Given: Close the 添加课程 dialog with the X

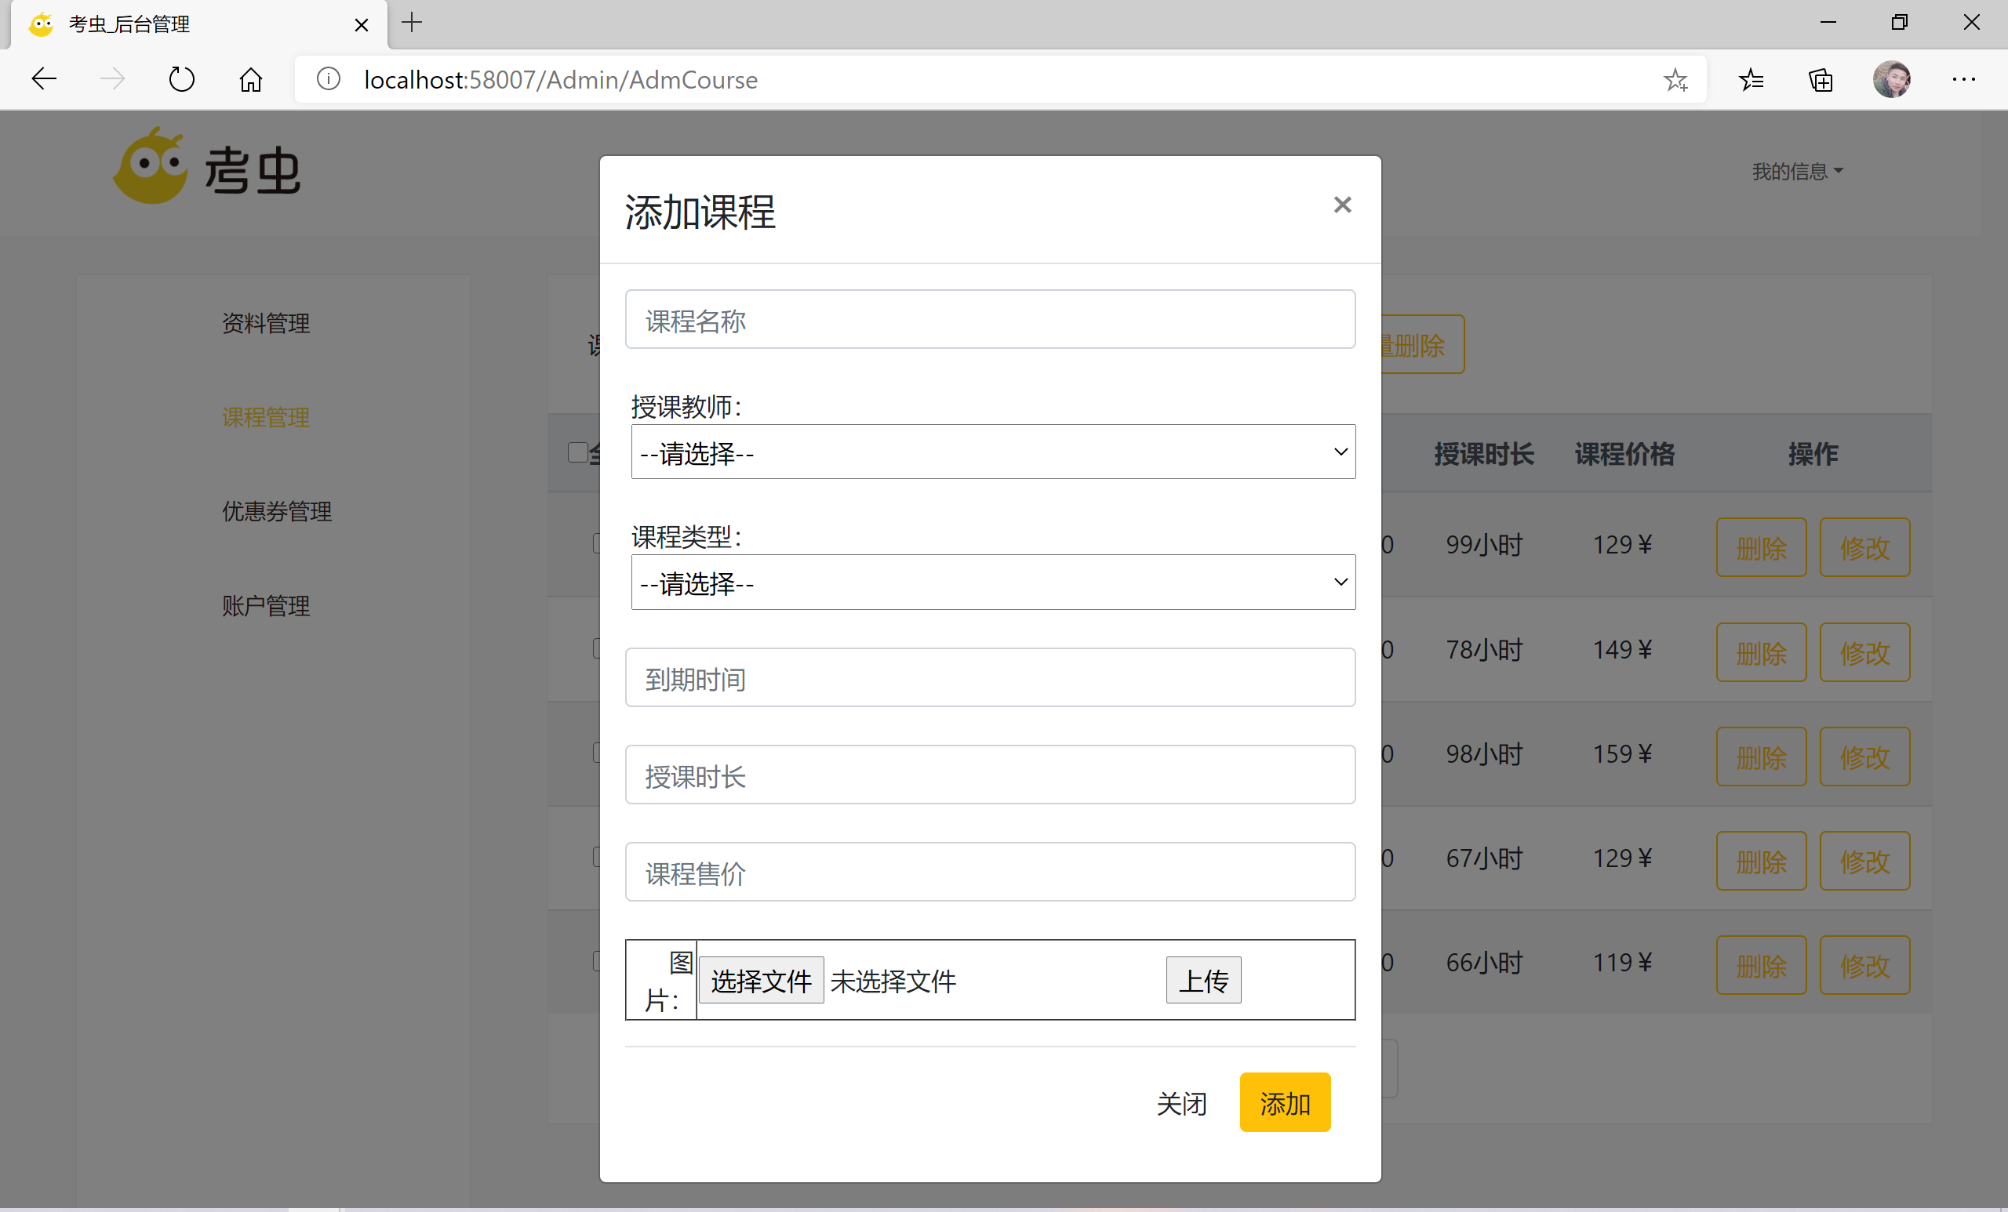Looking at the screenshot, I should 1342,205.
